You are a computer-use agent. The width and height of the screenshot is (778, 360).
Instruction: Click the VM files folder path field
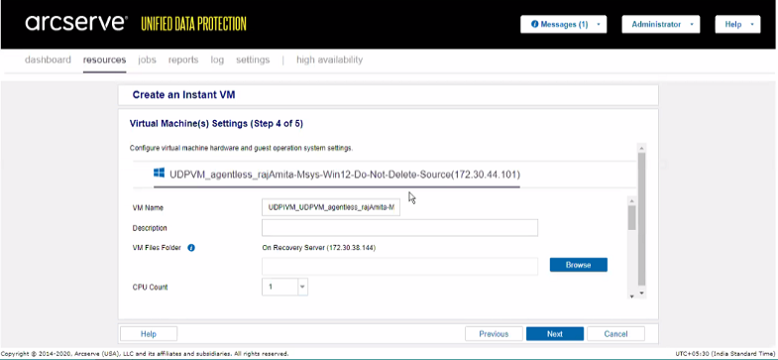pyautogui.click(x=399, y=266)
